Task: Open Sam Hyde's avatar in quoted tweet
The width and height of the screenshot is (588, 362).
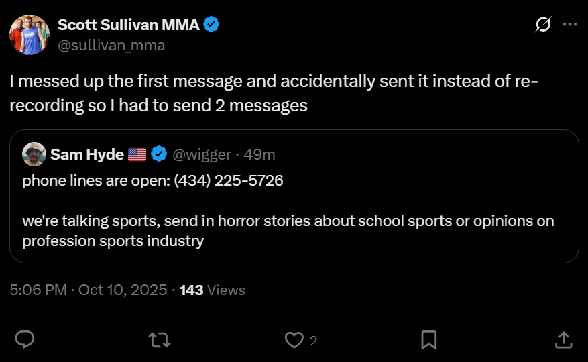Action: pos(34,154)
